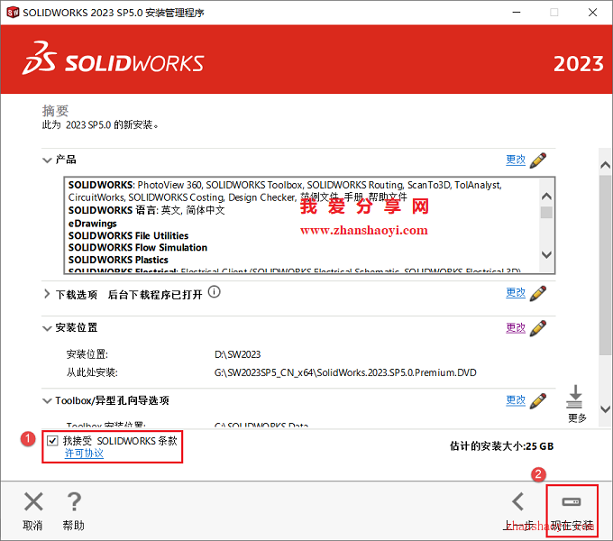Click 后台下载程序已打开 status text
The image size is (613, 541).
155,294
